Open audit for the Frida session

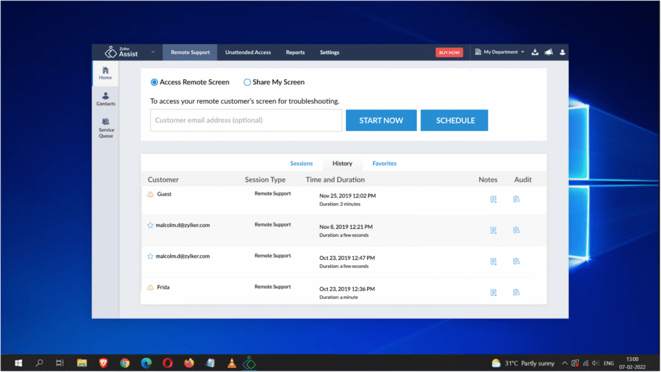(516, 292)
